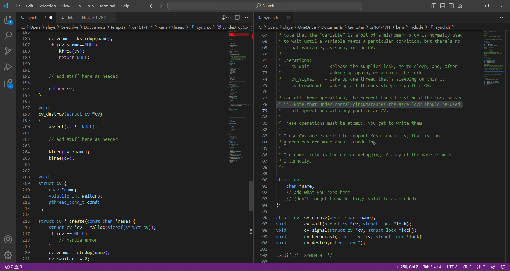Click the errors and warnings status indicator
Image resolution: width=510 pixels, height=271 pixels.
(x=14, y=267)
